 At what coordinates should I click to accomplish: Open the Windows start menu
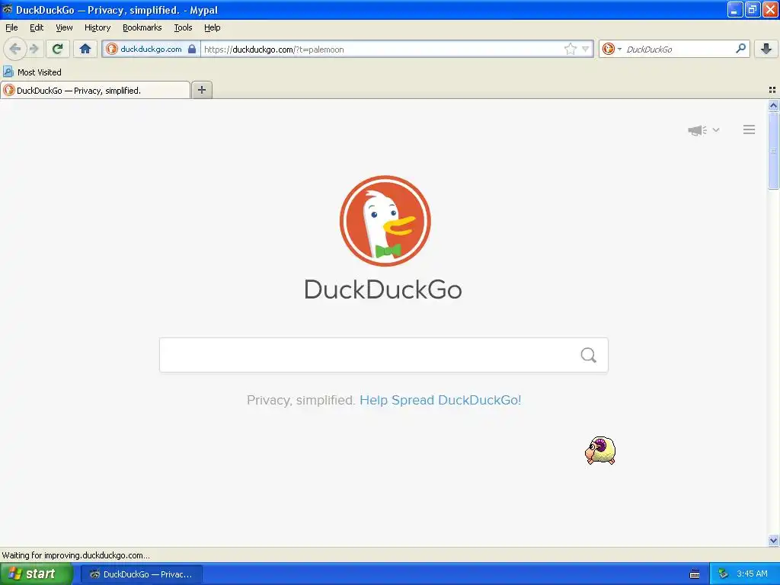[x=37, y=574]
